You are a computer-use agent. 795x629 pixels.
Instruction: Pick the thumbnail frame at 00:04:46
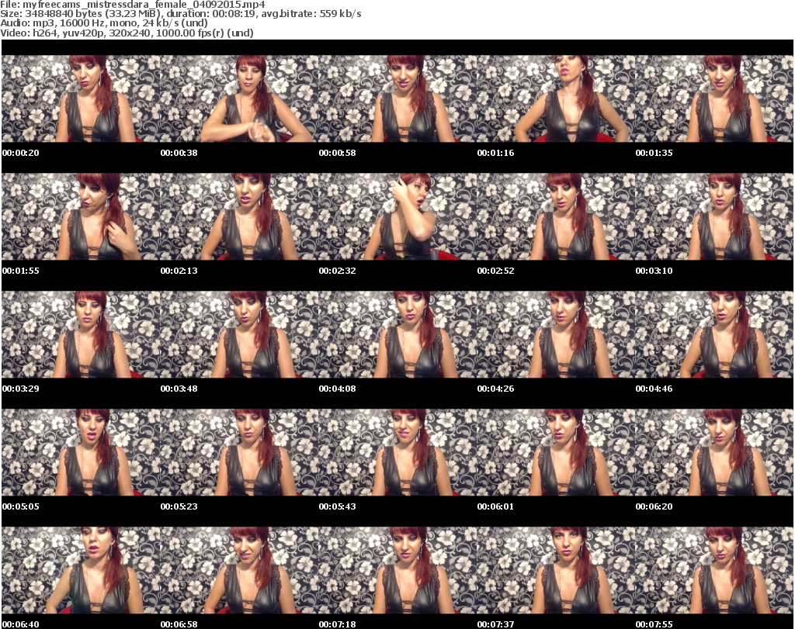pyautogui.click(x=714, y=335)
